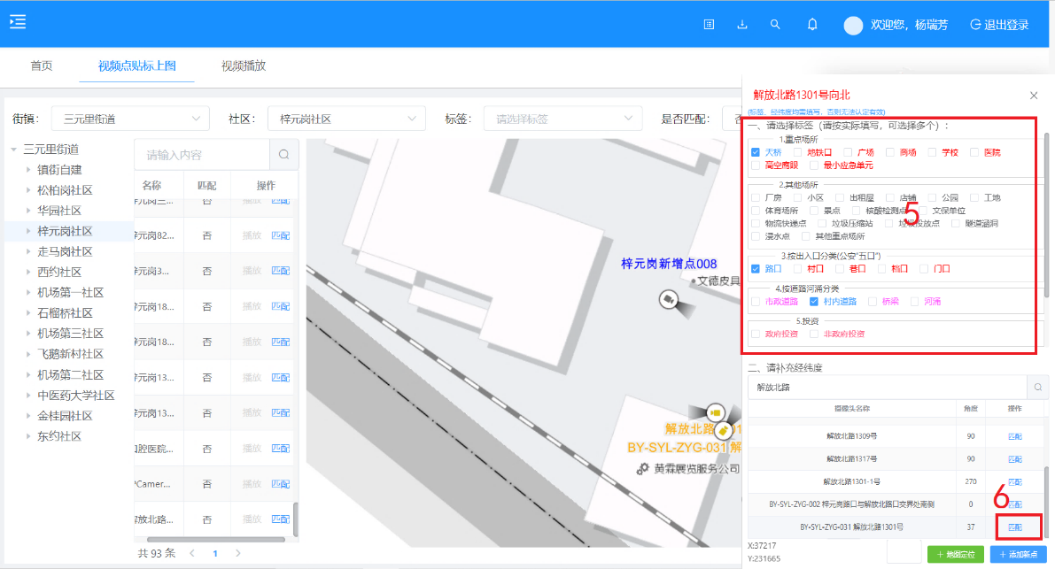Click 匹配 for 解放北路1301-1号 row
The image size is (1055, 569).
pyautogui.click(x=1014, y=482)
